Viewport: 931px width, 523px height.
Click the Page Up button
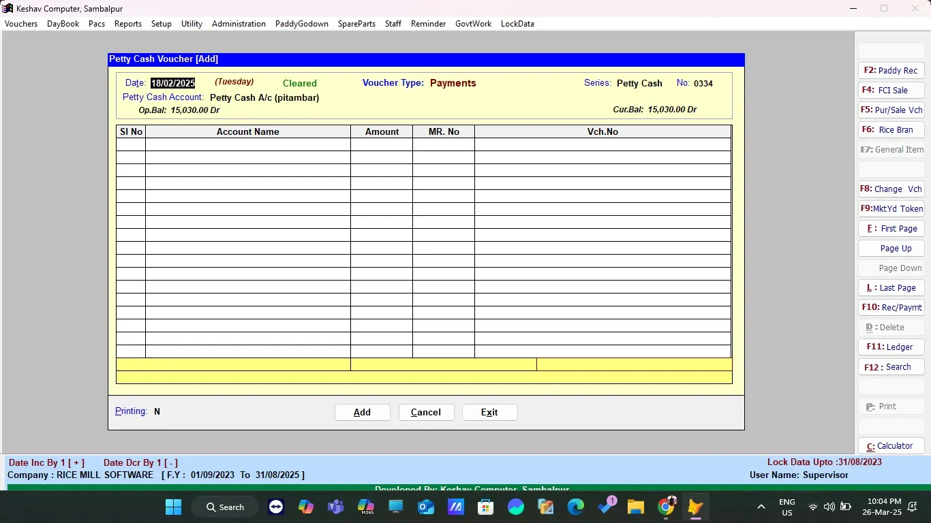coord(891,249)
